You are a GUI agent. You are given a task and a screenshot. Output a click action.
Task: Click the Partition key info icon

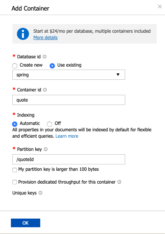click(46, 149)
